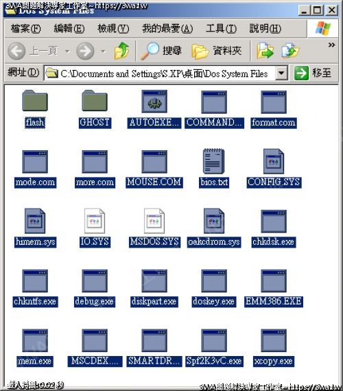Open the Back button history dropdown
This screenshot has width=343, height=391.
point(67,51)
